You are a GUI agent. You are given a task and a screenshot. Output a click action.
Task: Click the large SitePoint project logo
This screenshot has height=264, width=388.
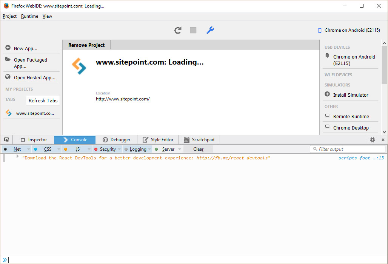[x=79, y=66]
